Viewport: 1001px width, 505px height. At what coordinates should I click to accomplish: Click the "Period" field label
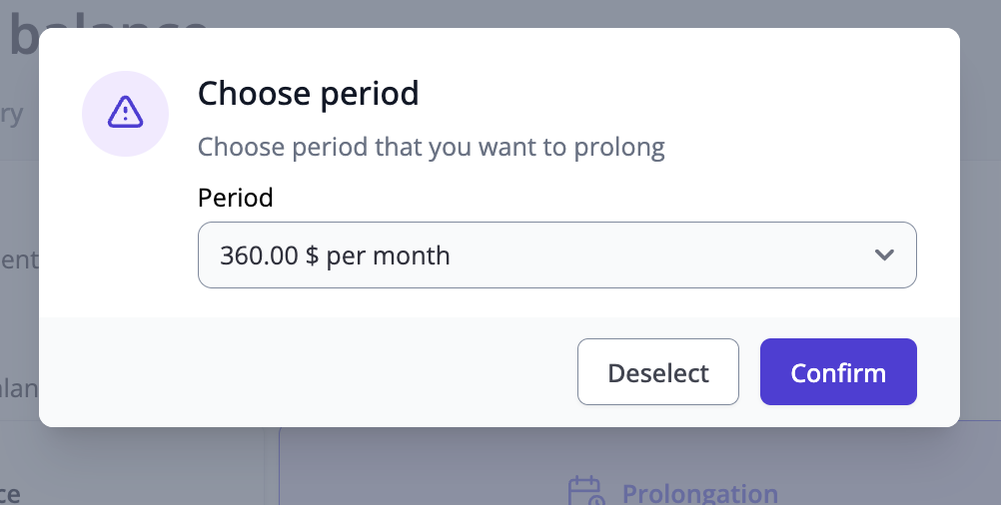(x=236, y=198)
